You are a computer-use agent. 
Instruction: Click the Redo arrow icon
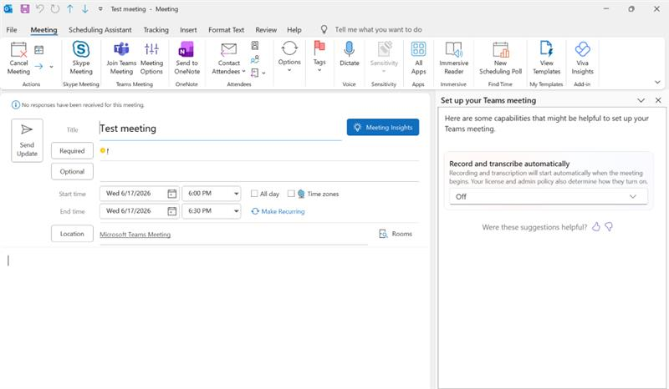pyautogui.click(x=55, y=9)
